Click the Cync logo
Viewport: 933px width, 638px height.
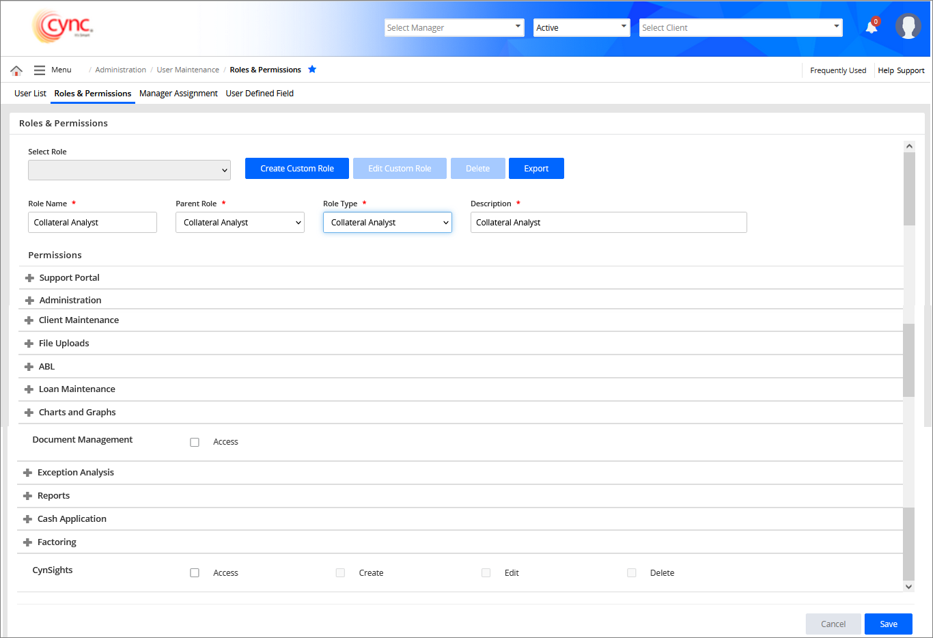coord(63,27)
